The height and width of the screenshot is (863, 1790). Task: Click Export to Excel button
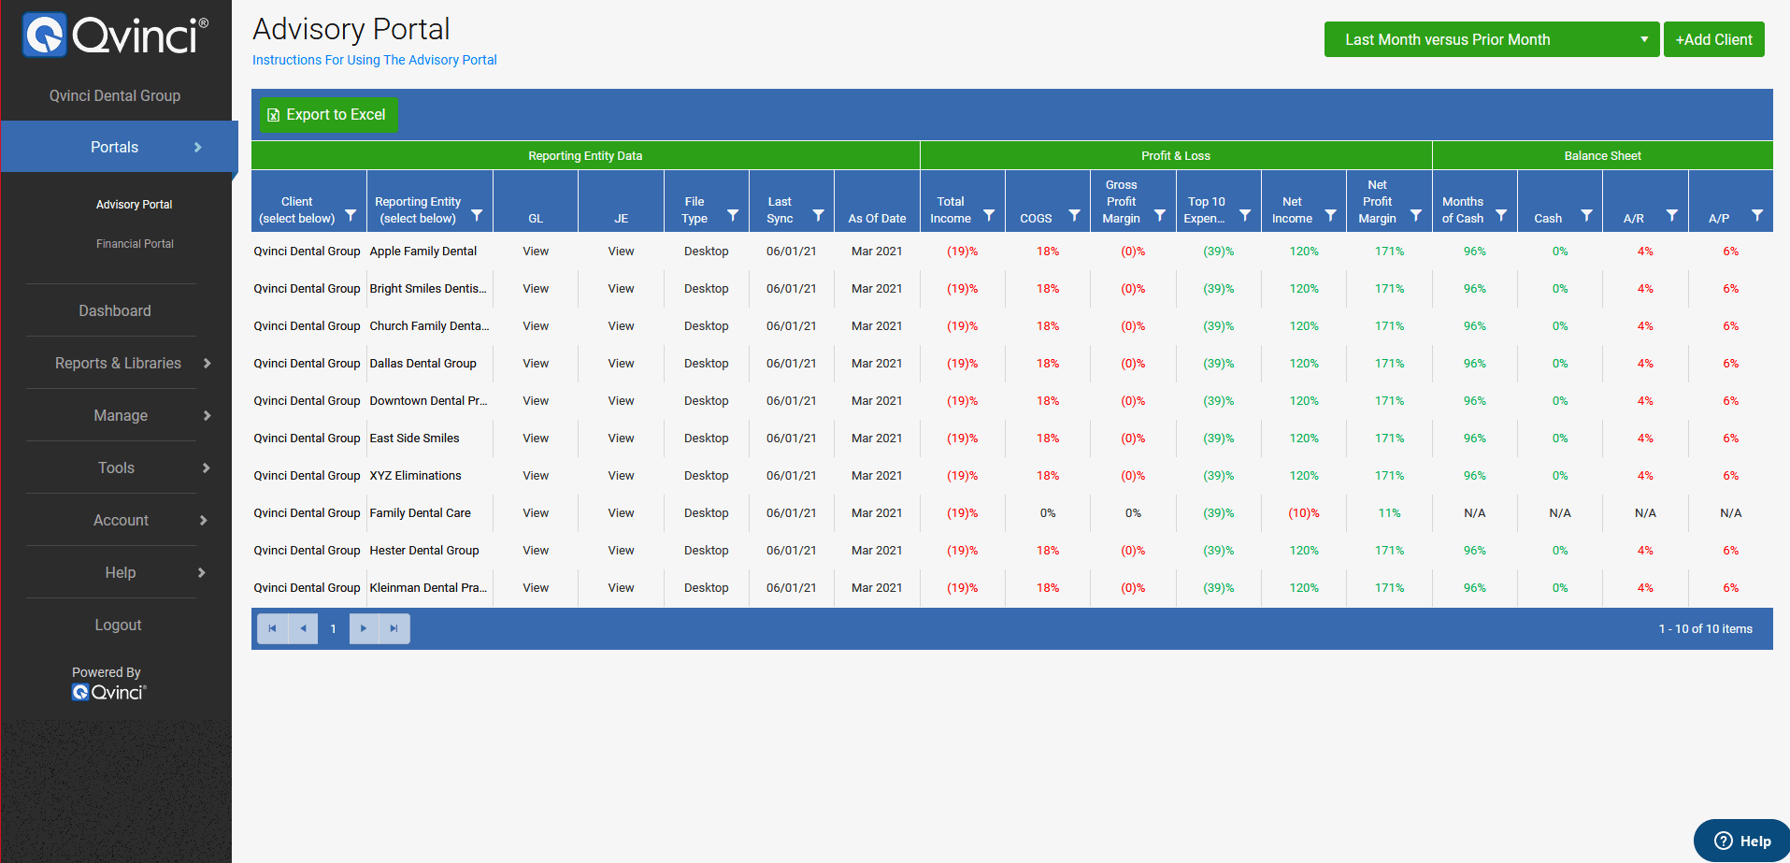pos(328,114)
